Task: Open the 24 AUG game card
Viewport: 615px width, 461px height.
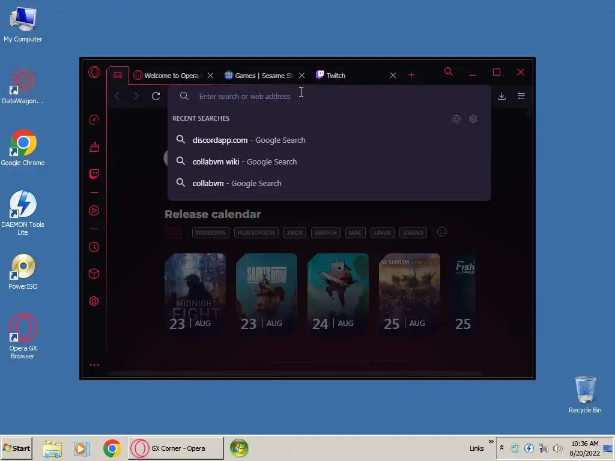Action: pos(338,294)
